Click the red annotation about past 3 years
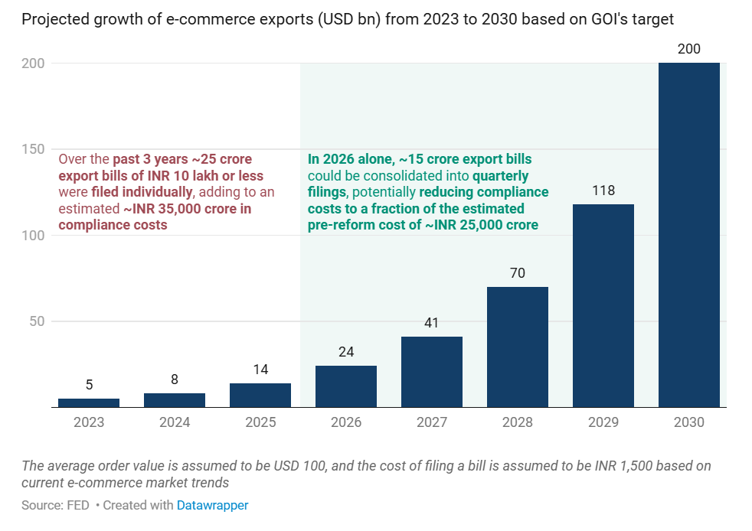 (x=166, y=192)
